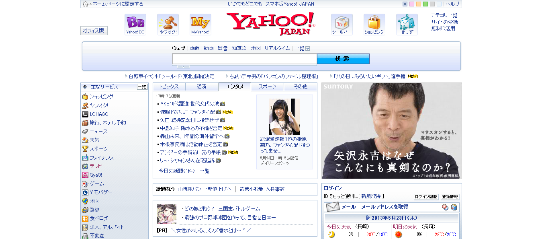Click the LOHACO icon in the sidebar

[x=85, y=114]
